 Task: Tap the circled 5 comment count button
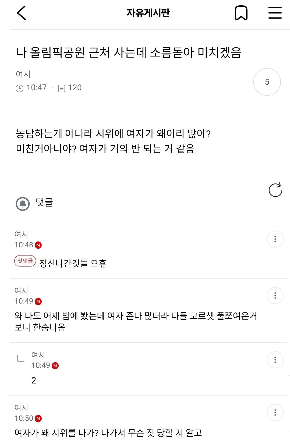pos(267,82)
